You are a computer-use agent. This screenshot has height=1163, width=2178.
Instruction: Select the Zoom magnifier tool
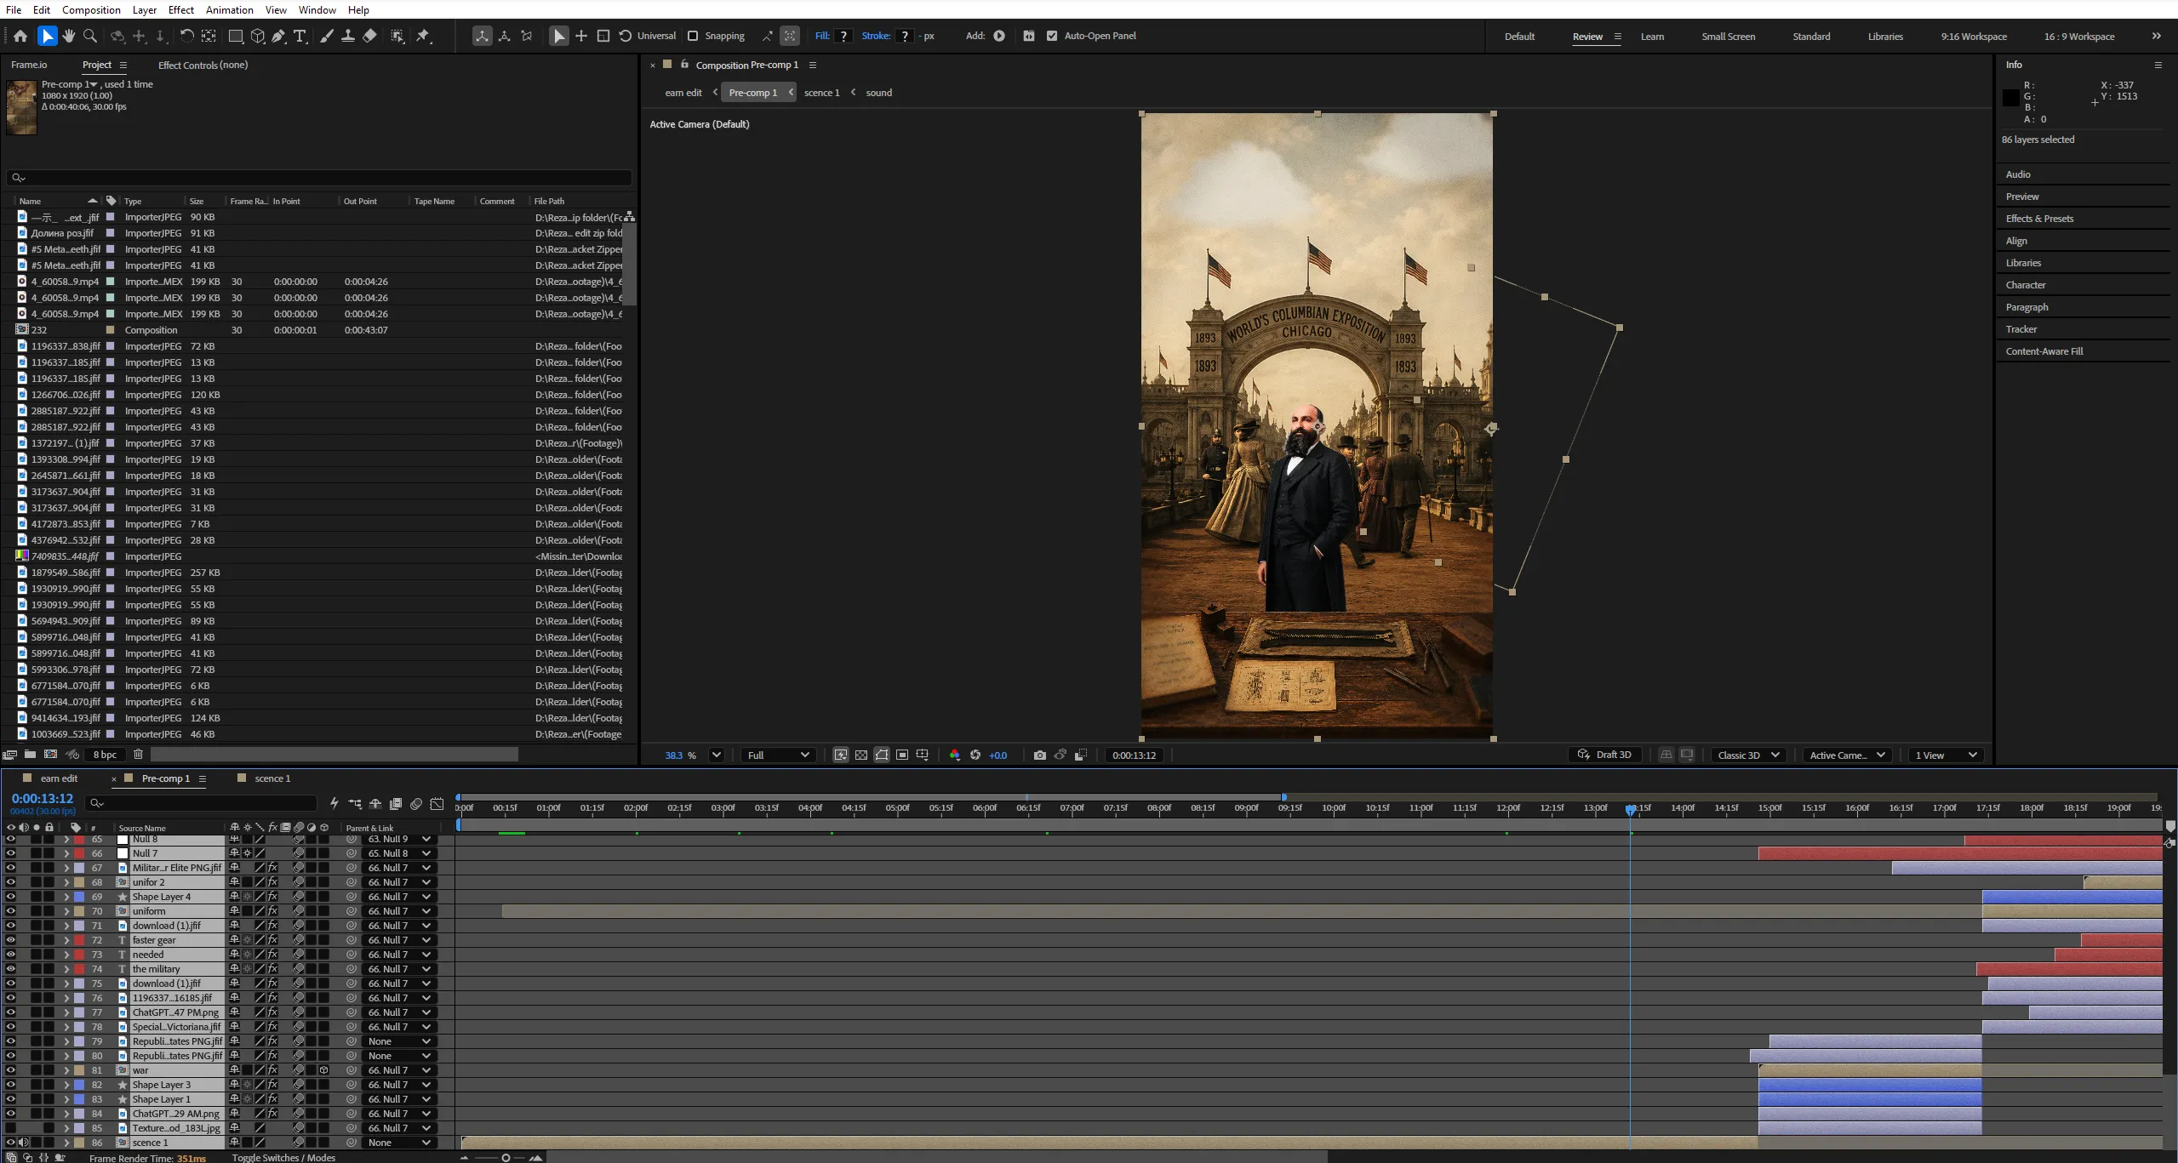(x=90, y=36)
